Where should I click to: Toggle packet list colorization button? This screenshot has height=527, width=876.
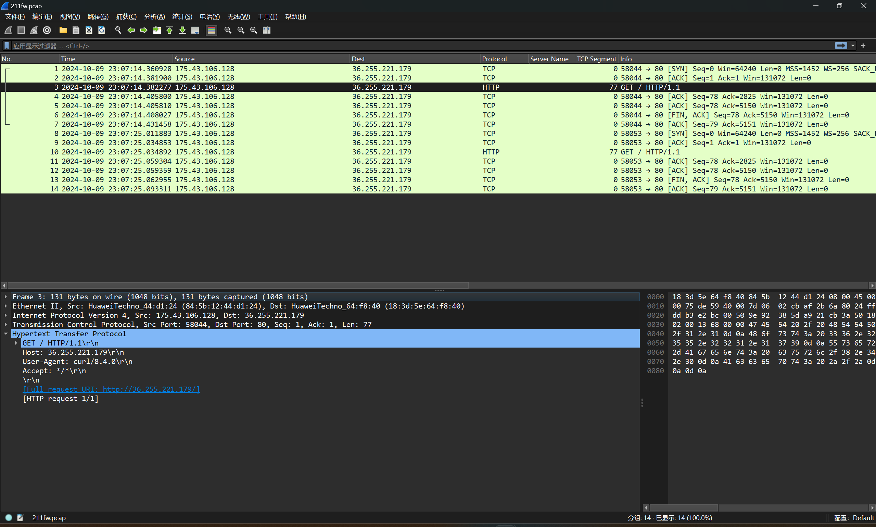click(x=212, y=30)
